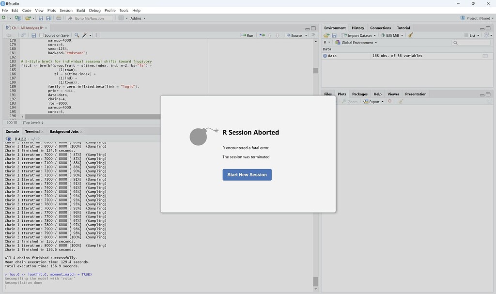Click the Source icon to source the script
This screenshot has height=294, width=496.
pyautogui.click(x=293, y=35)
